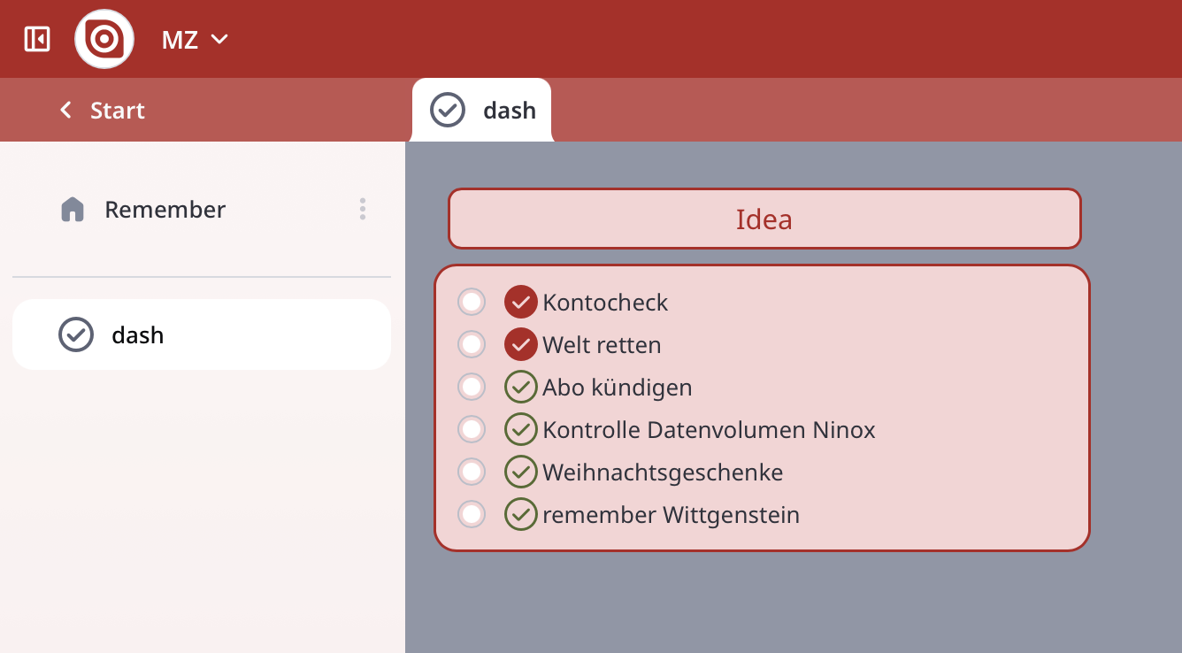The width and height of the screenshot is (1182, 653).
Task: Select the radio button for Abo kündigen
Action: (x=472, y=388)
